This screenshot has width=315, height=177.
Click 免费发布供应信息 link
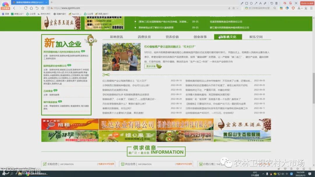coord(184,164)
